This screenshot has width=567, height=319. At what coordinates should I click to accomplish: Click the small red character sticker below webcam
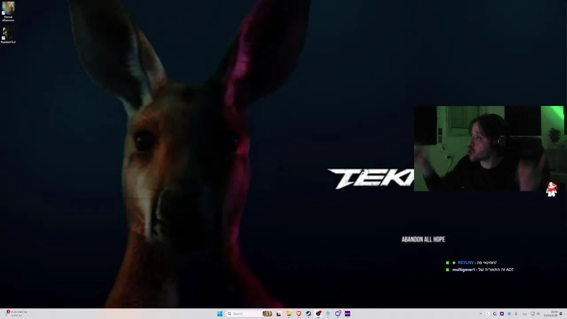[x=551, y=189]
